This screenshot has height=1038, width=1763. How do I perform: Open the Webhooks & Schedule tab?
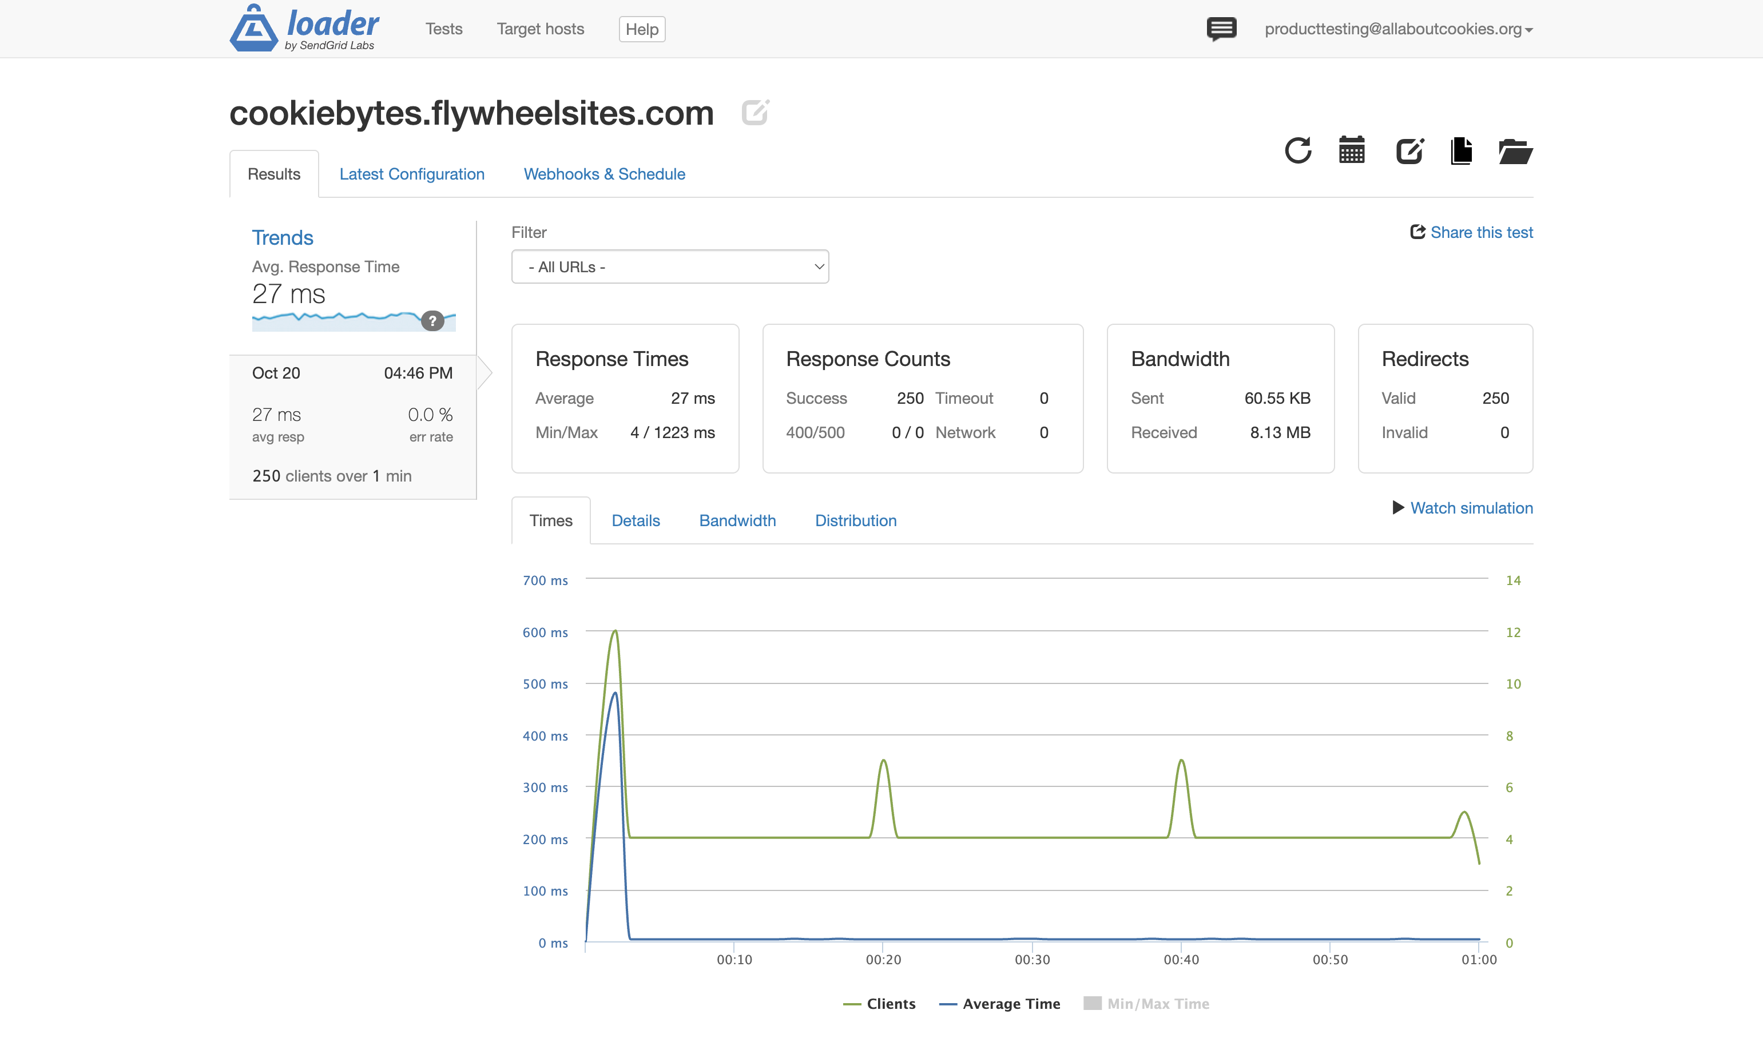[x=603, y=174]
